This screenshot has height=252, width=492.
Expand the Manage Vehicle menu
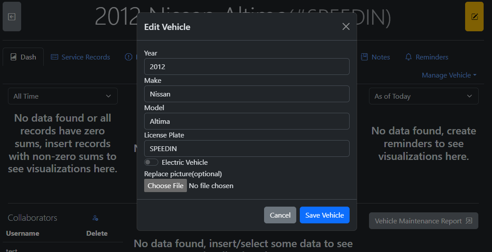tap(449, 75)
